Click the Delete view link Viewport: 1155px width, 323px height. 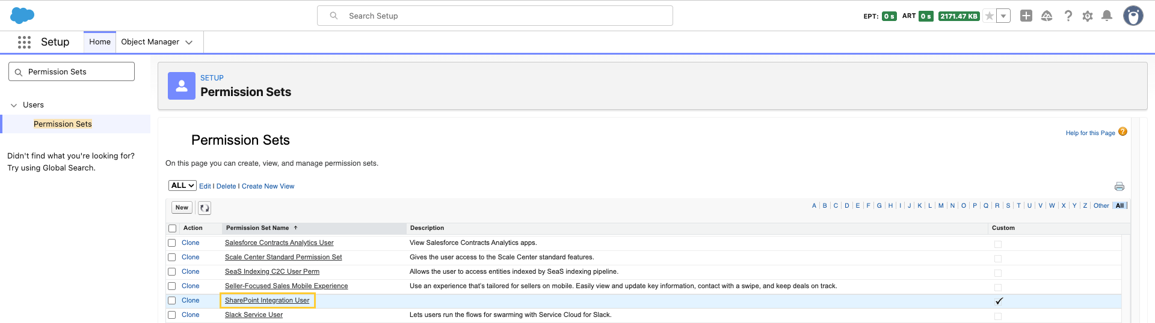click(226, 186)
